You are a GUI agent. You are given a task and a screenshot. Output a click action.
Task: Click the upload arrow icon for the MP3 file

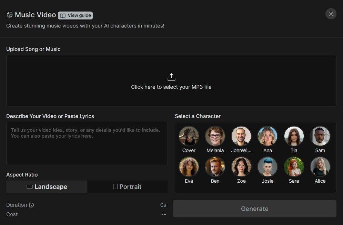tap(171, 77)
